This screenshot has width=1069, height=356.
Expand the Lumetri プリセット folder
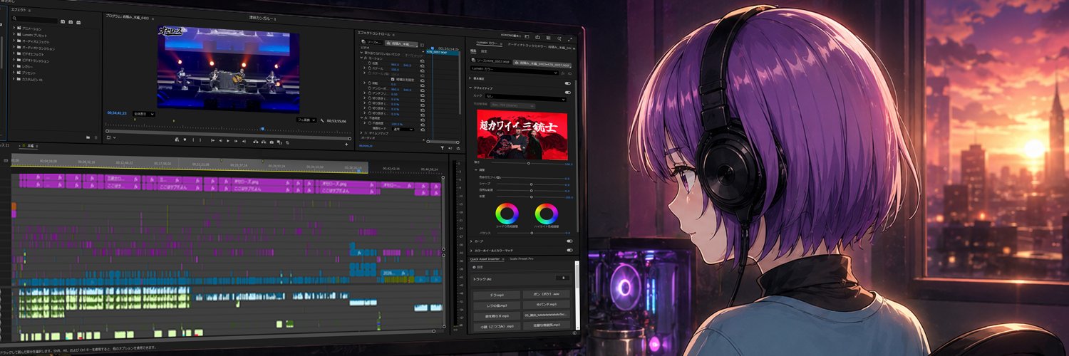pyautogui.click(x=14, y=35)
